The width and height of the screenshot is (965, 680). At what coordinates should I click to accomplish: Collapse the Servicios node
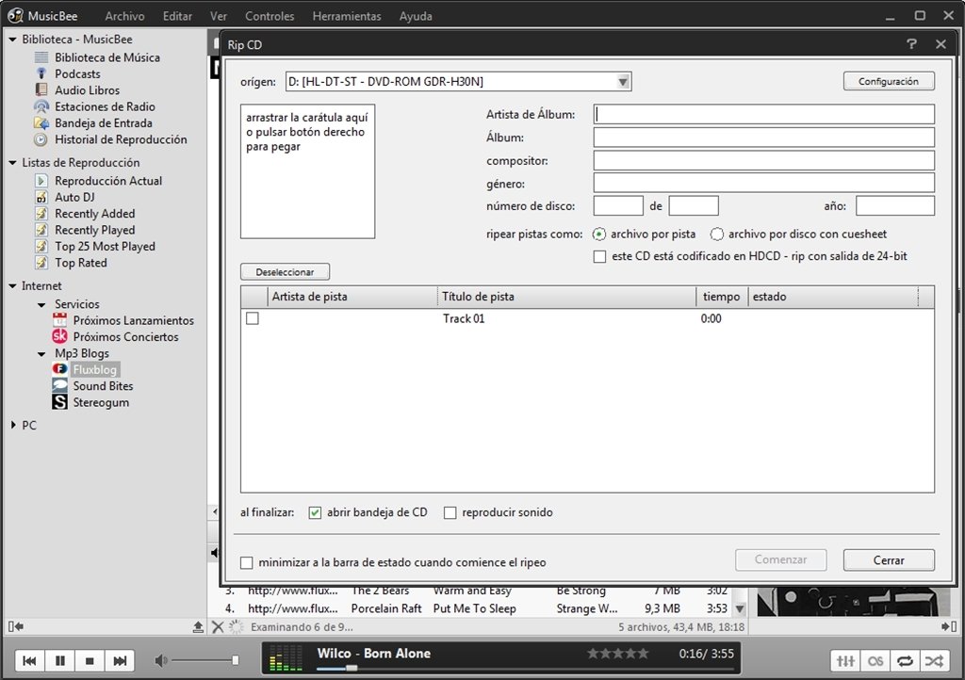tap(41, 304)
